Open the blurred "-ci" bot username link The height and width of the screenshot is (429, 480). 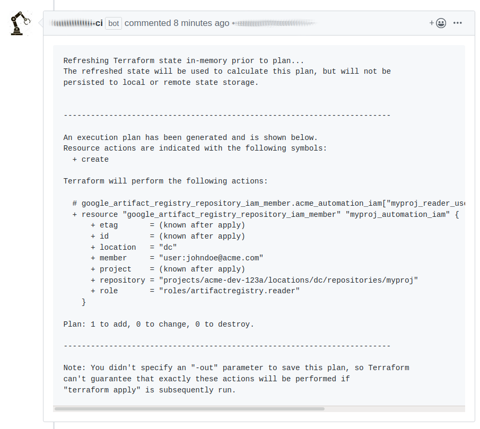(76, 23)
